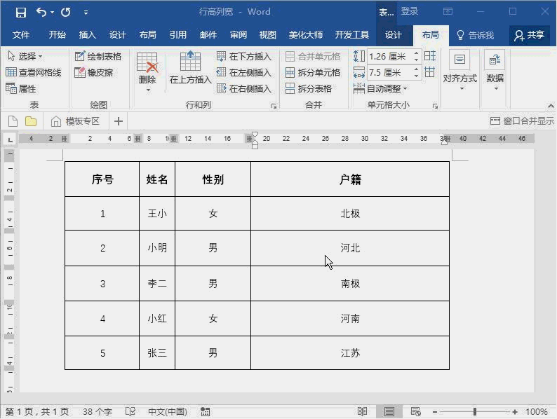The height and width of the screenshot is (419, 557).
Task: Click the 删除 table delete icon
Action: coord(147,62)
